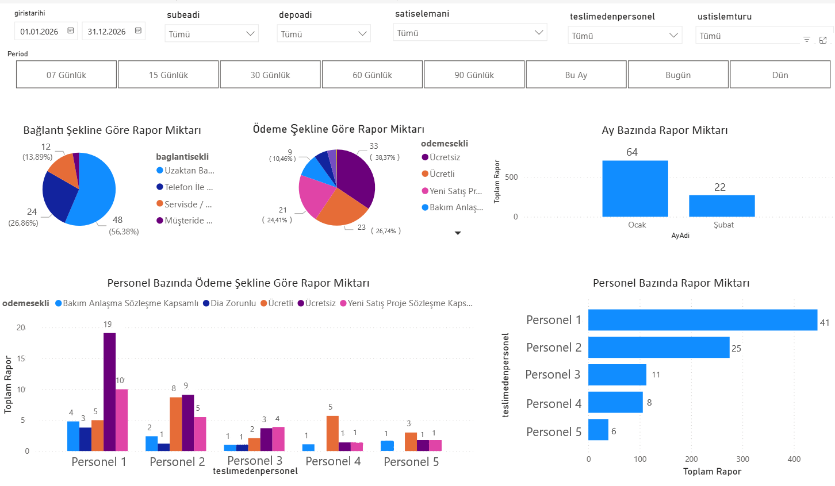Click the 01.01.2026 start date field
The height and width of the screenshot is (486, 835).
(x=39, y=32)
